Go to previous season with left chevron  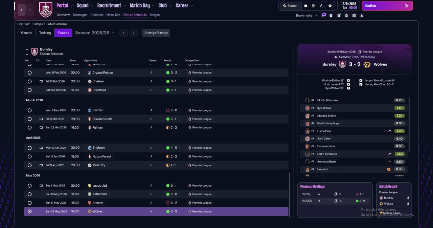pos(123,33)
